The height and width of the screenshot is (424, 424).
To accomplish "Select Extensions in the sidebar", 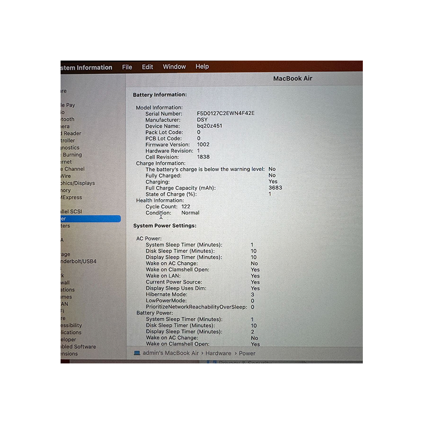I will point(69,353).
